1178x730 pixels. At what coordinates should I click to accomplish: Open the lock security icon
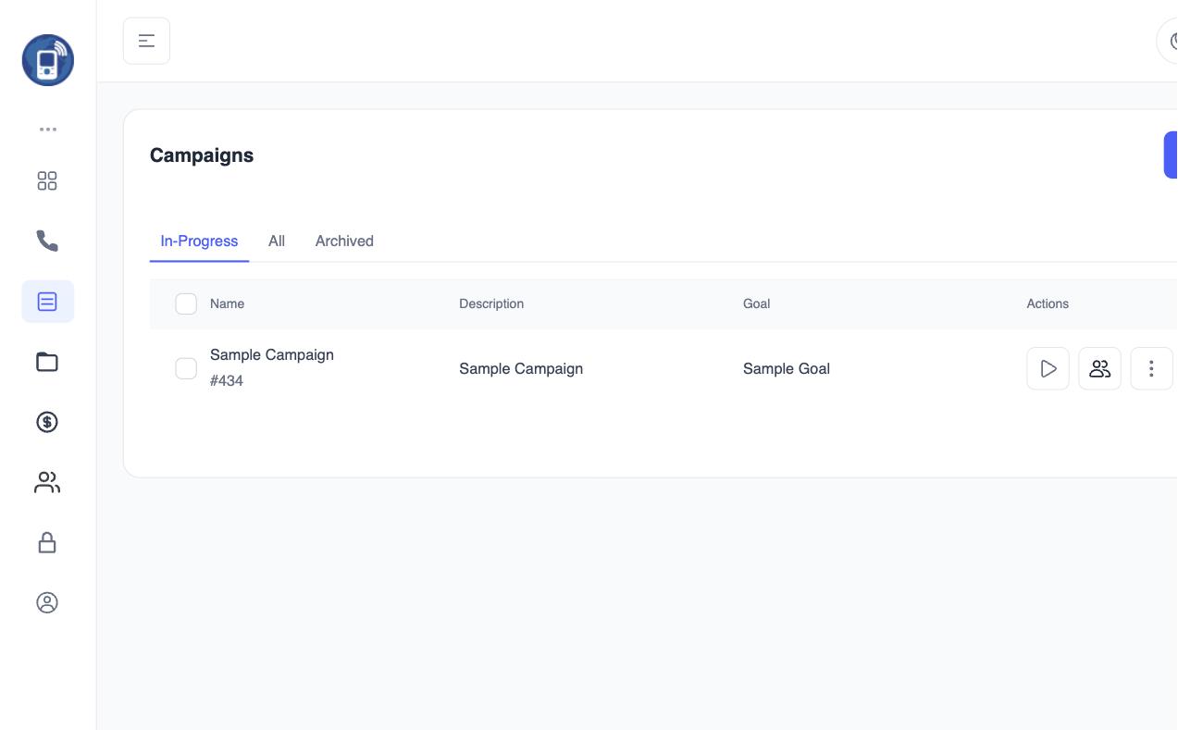[47, 542]
